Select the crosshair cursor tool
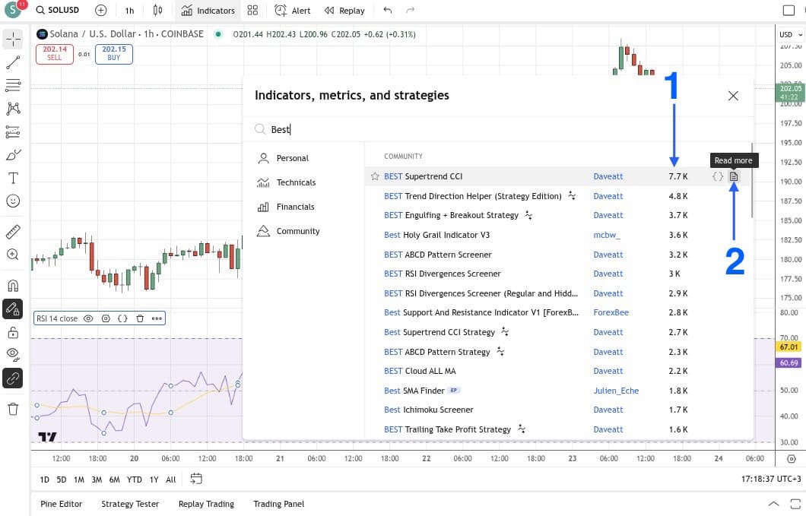Viewport: 806px width, 516px height. point(13,39)
